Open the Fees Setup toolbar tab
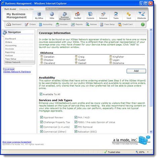This screenshot has height=160, width=159. point(107,24)
